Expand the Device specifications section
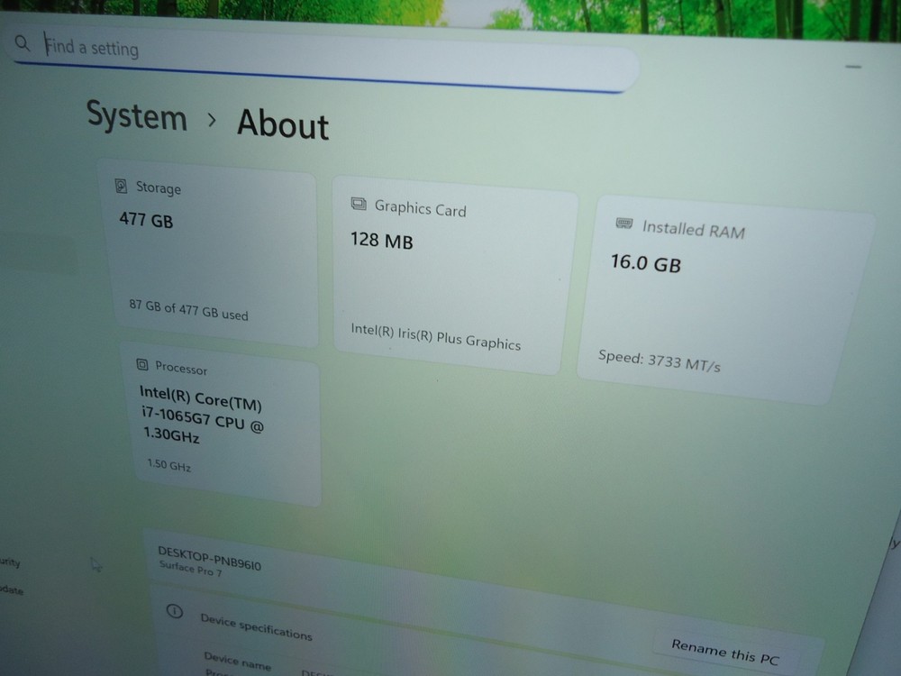Viewport: 901px width, 676px height. (256, 626)
